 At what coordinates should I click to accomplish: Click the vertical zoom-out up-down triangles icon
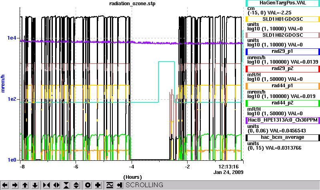pos(76,185)
